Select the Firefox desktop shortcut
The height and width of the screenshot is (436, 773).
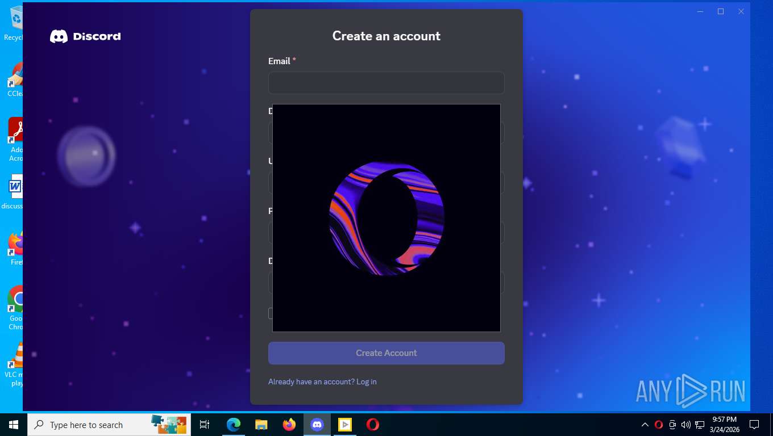pyautogui.click(x=15, y=248)
